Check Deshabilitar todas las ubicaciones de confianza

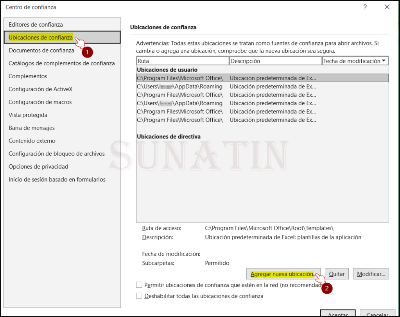coord(139,296)
